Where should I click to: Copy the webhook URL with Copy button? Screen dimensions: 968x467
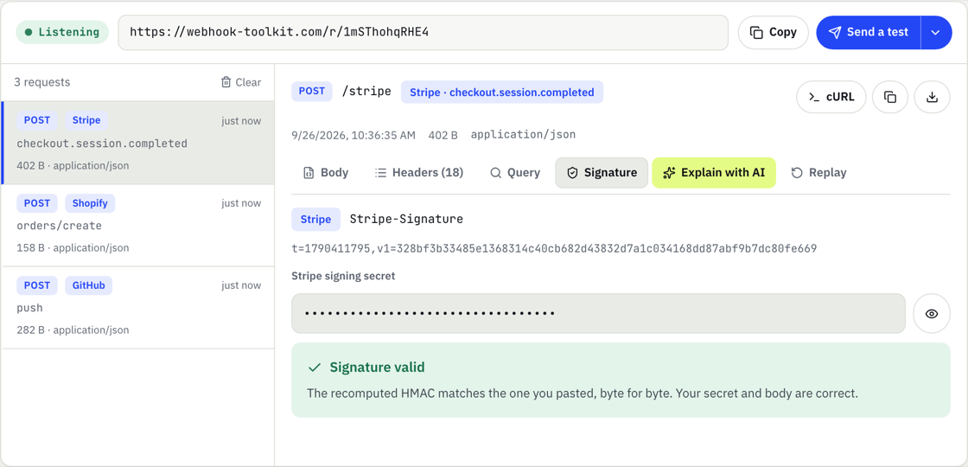pyautogui.click(x=773, y=32)
